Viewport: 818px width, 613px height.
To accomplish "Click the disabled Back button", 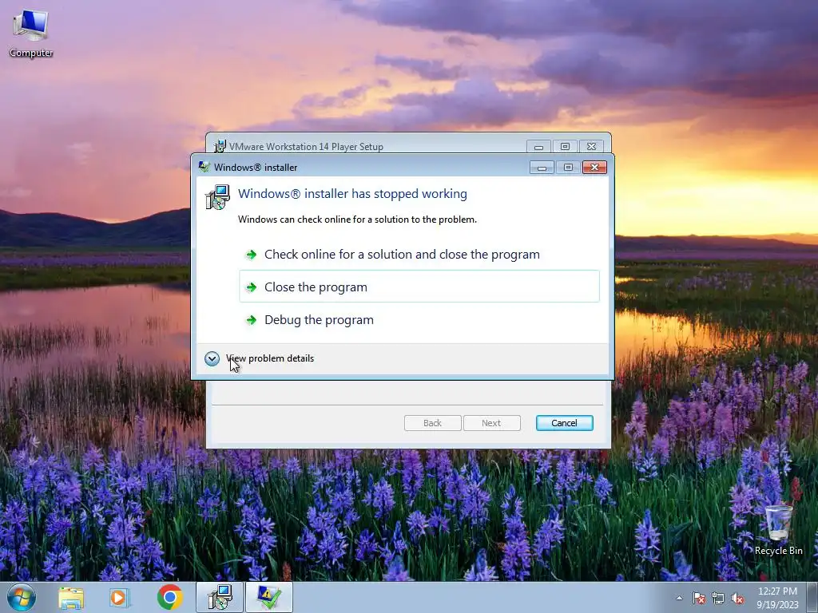I will click(432, 423).
